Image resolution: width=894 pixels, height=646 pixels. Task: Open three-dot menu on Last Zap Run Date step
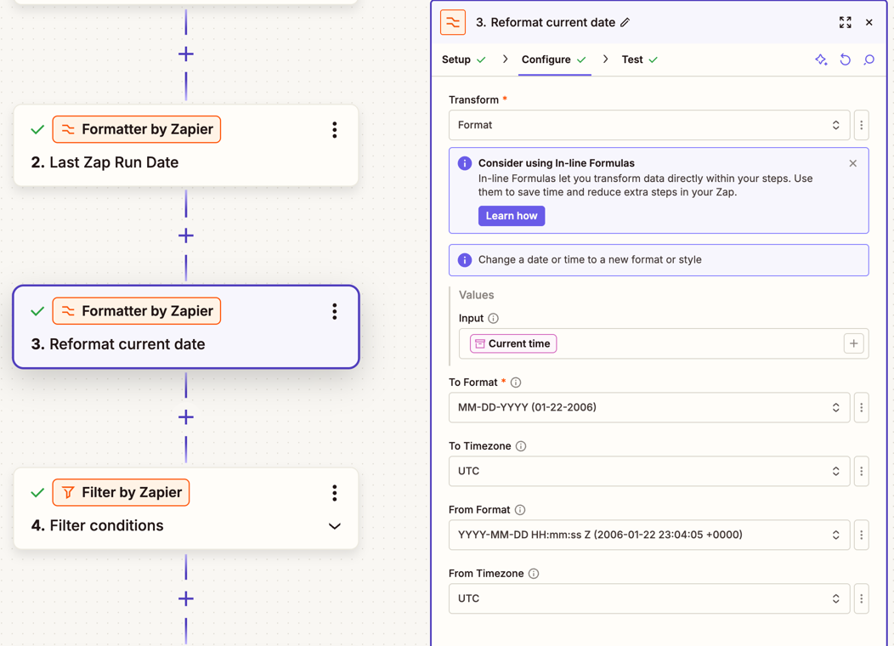tap(335, 130)
